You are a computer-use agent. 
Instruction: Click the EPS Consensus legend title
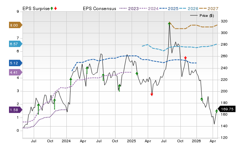coord(99,9)
